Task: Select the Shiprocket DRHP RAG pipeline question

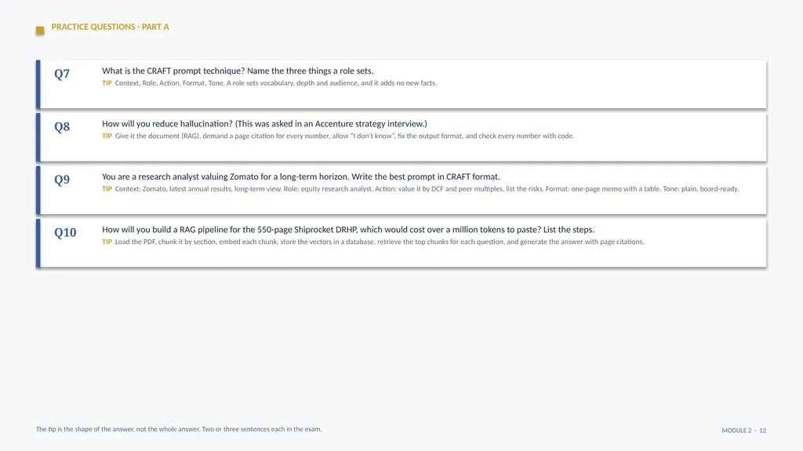Action: point(348,230)
